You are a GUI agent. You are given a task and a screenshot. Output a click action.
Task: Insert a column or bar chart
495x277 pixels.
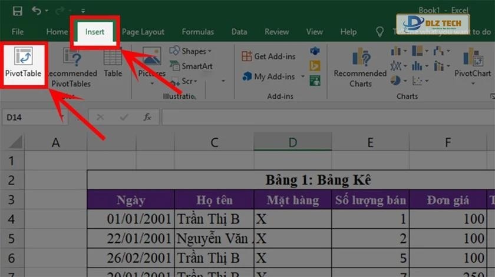click(399, 51)
